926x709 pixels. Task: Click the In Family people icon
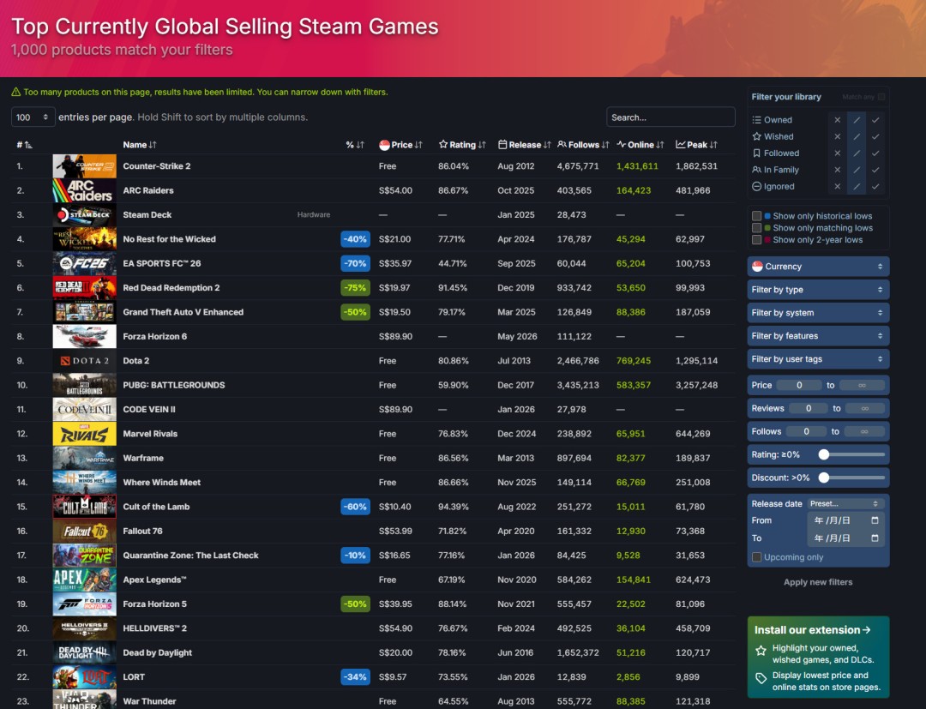(756, 170)
